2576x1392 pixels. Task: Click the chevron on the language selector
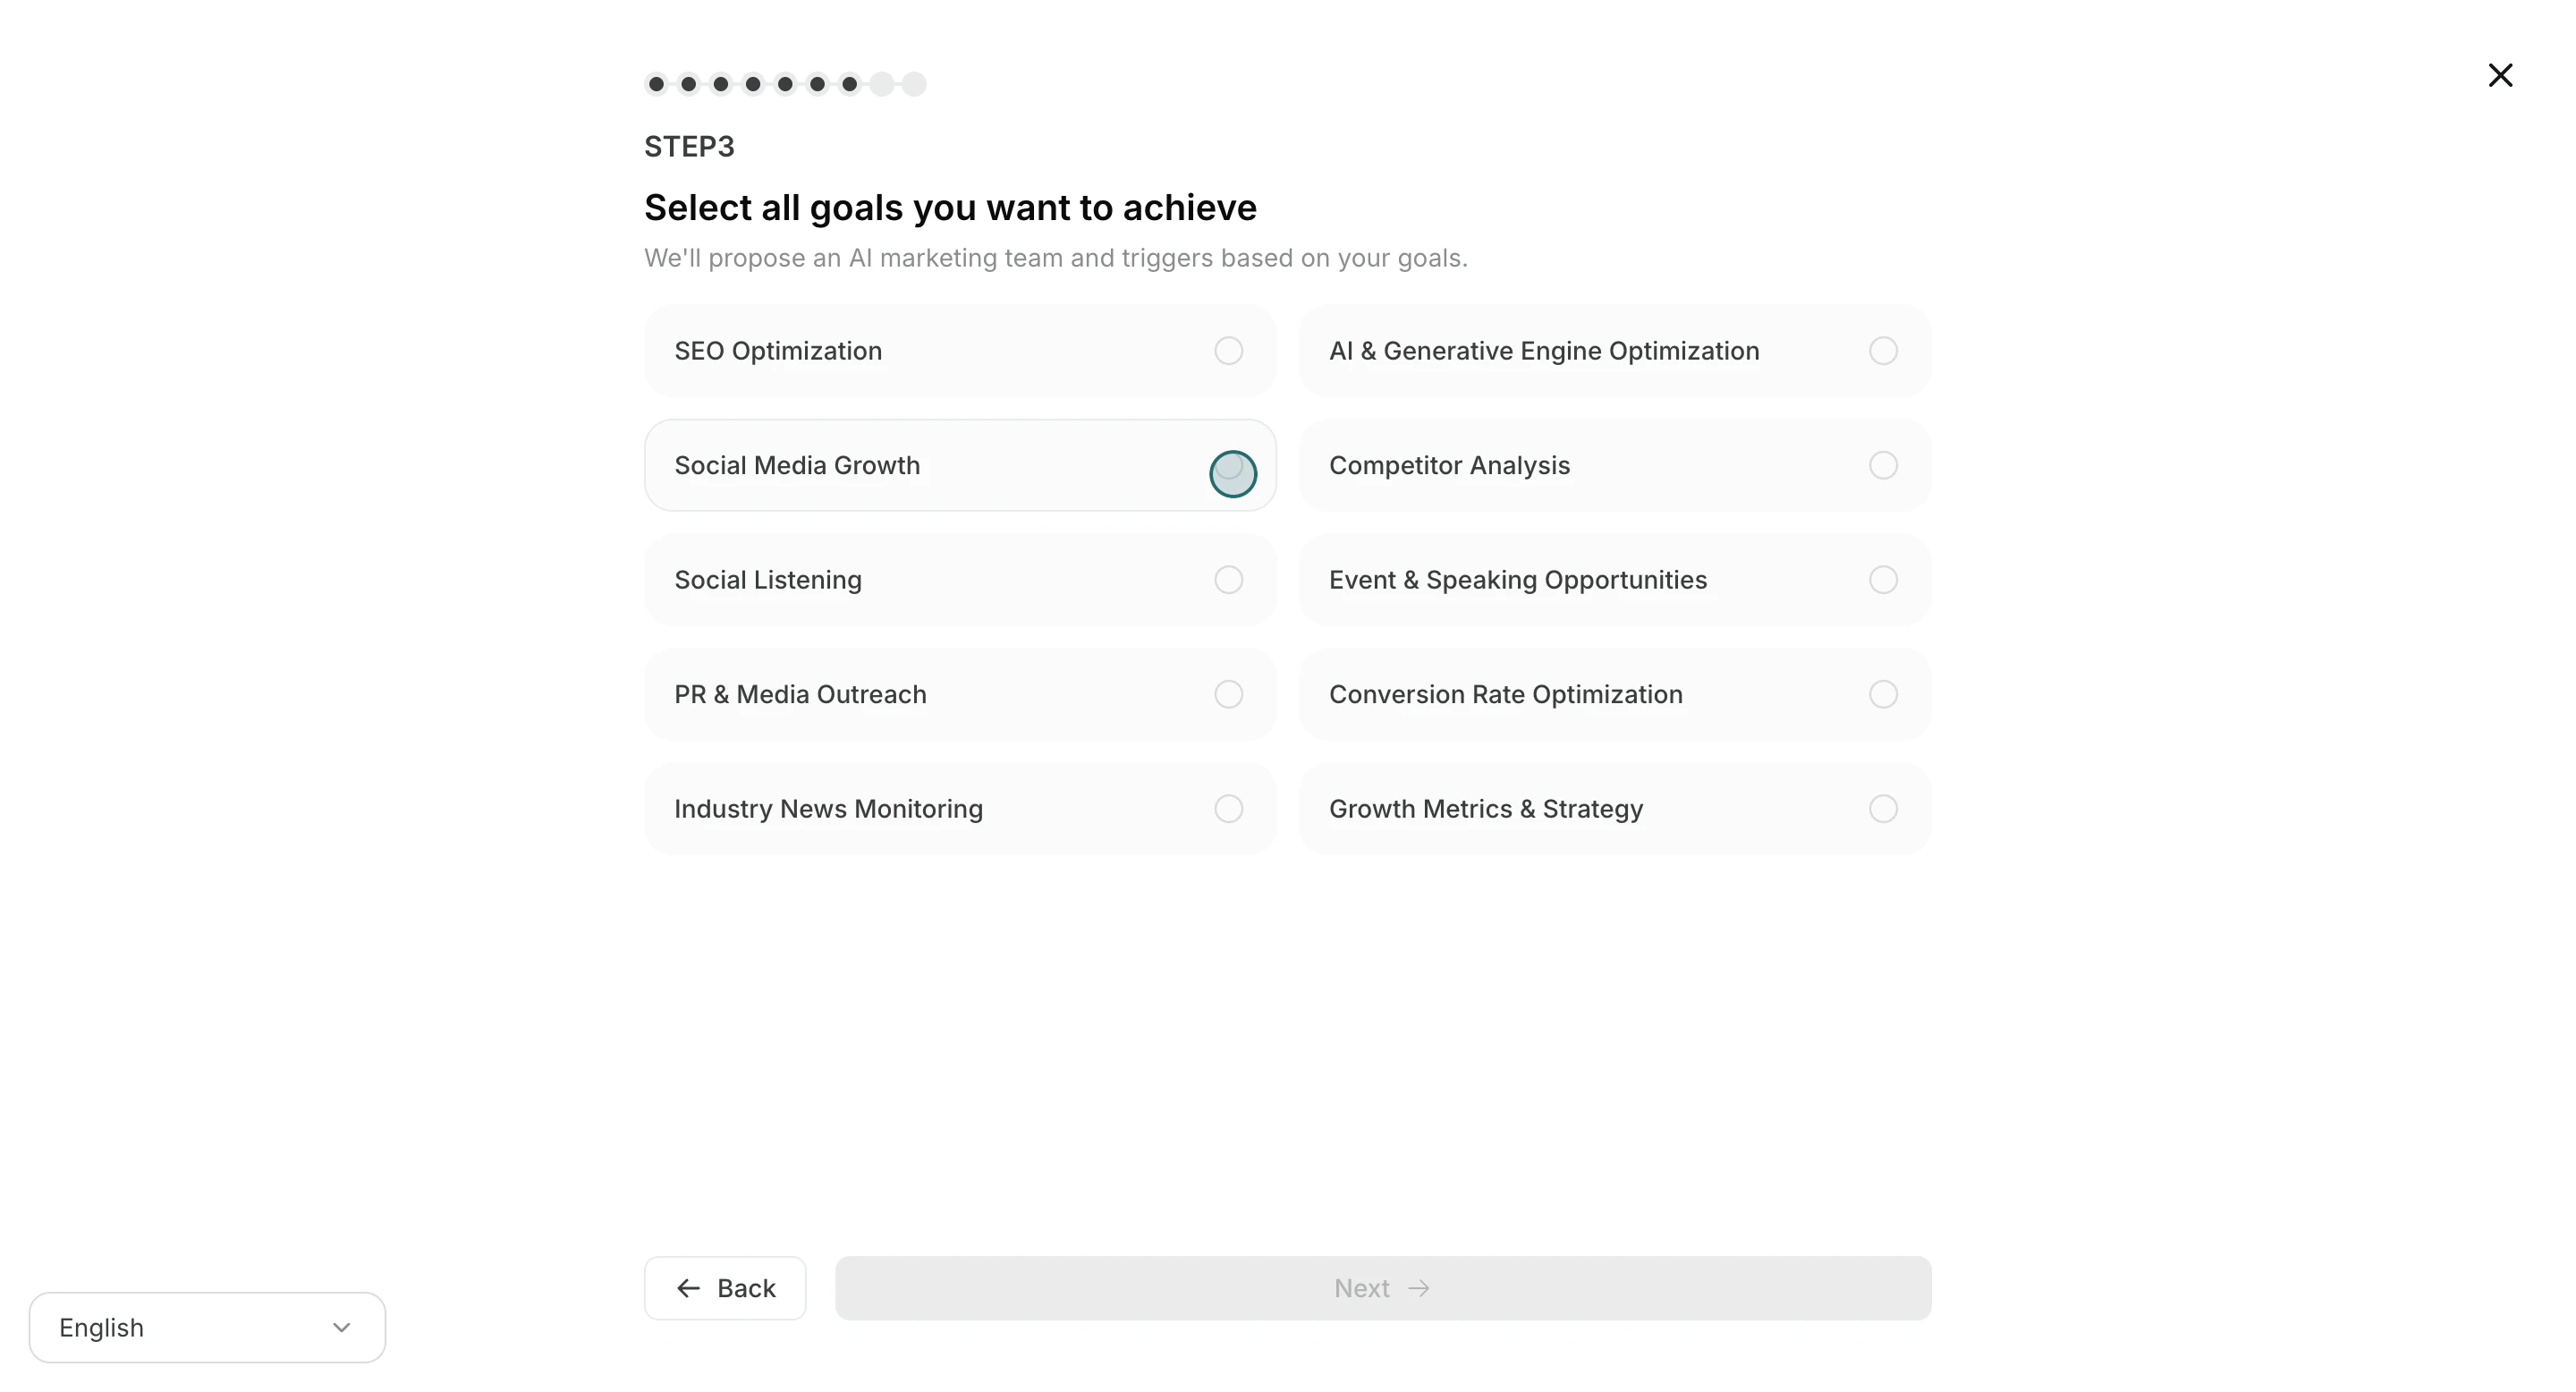click(341, 1327)
